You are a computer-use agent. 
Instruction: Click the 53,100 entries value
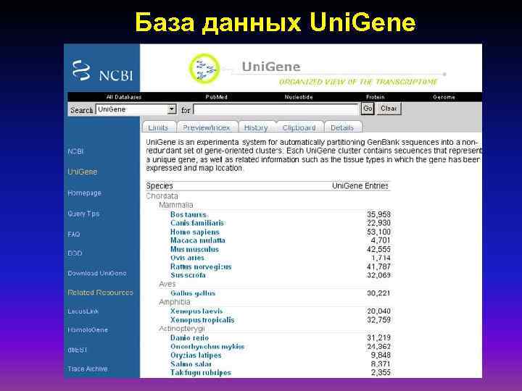tap(379, 232)
